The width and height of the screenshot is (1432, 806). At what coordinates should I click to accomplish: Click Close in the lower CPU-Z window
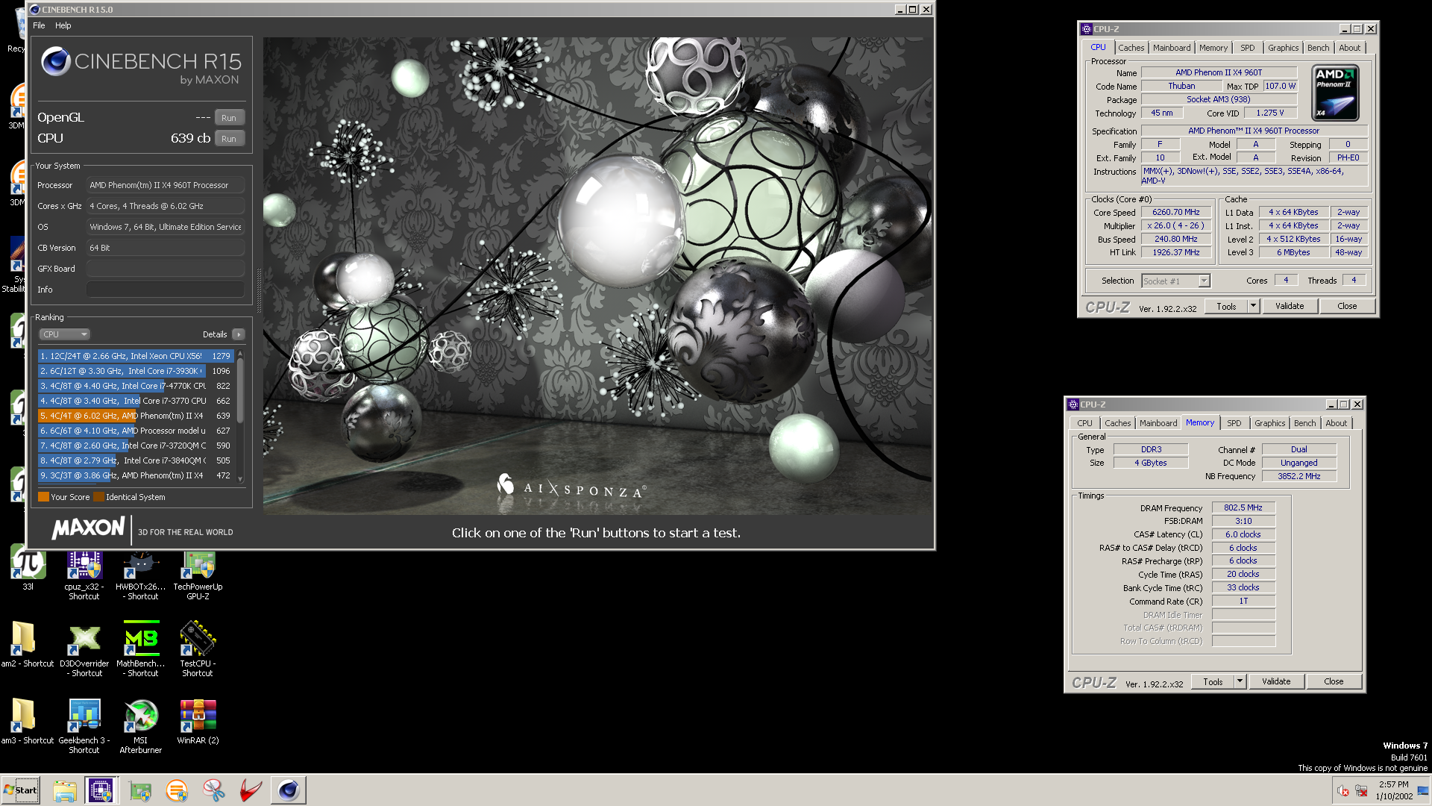(x=1334, y=682)
